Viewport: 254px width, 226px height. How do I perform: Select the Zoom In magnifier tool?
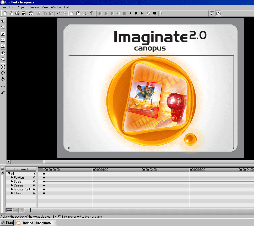coord(3,21)
